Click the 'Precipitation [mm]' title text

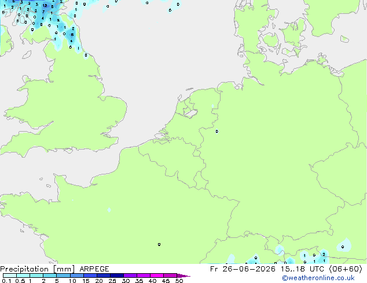pos(38,269)
